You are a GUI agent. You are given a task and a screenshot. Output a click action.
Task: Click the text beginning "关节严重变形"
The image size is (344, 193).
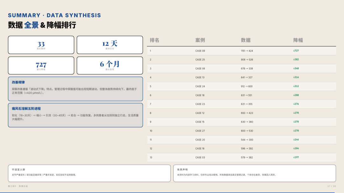pos(44,175)
